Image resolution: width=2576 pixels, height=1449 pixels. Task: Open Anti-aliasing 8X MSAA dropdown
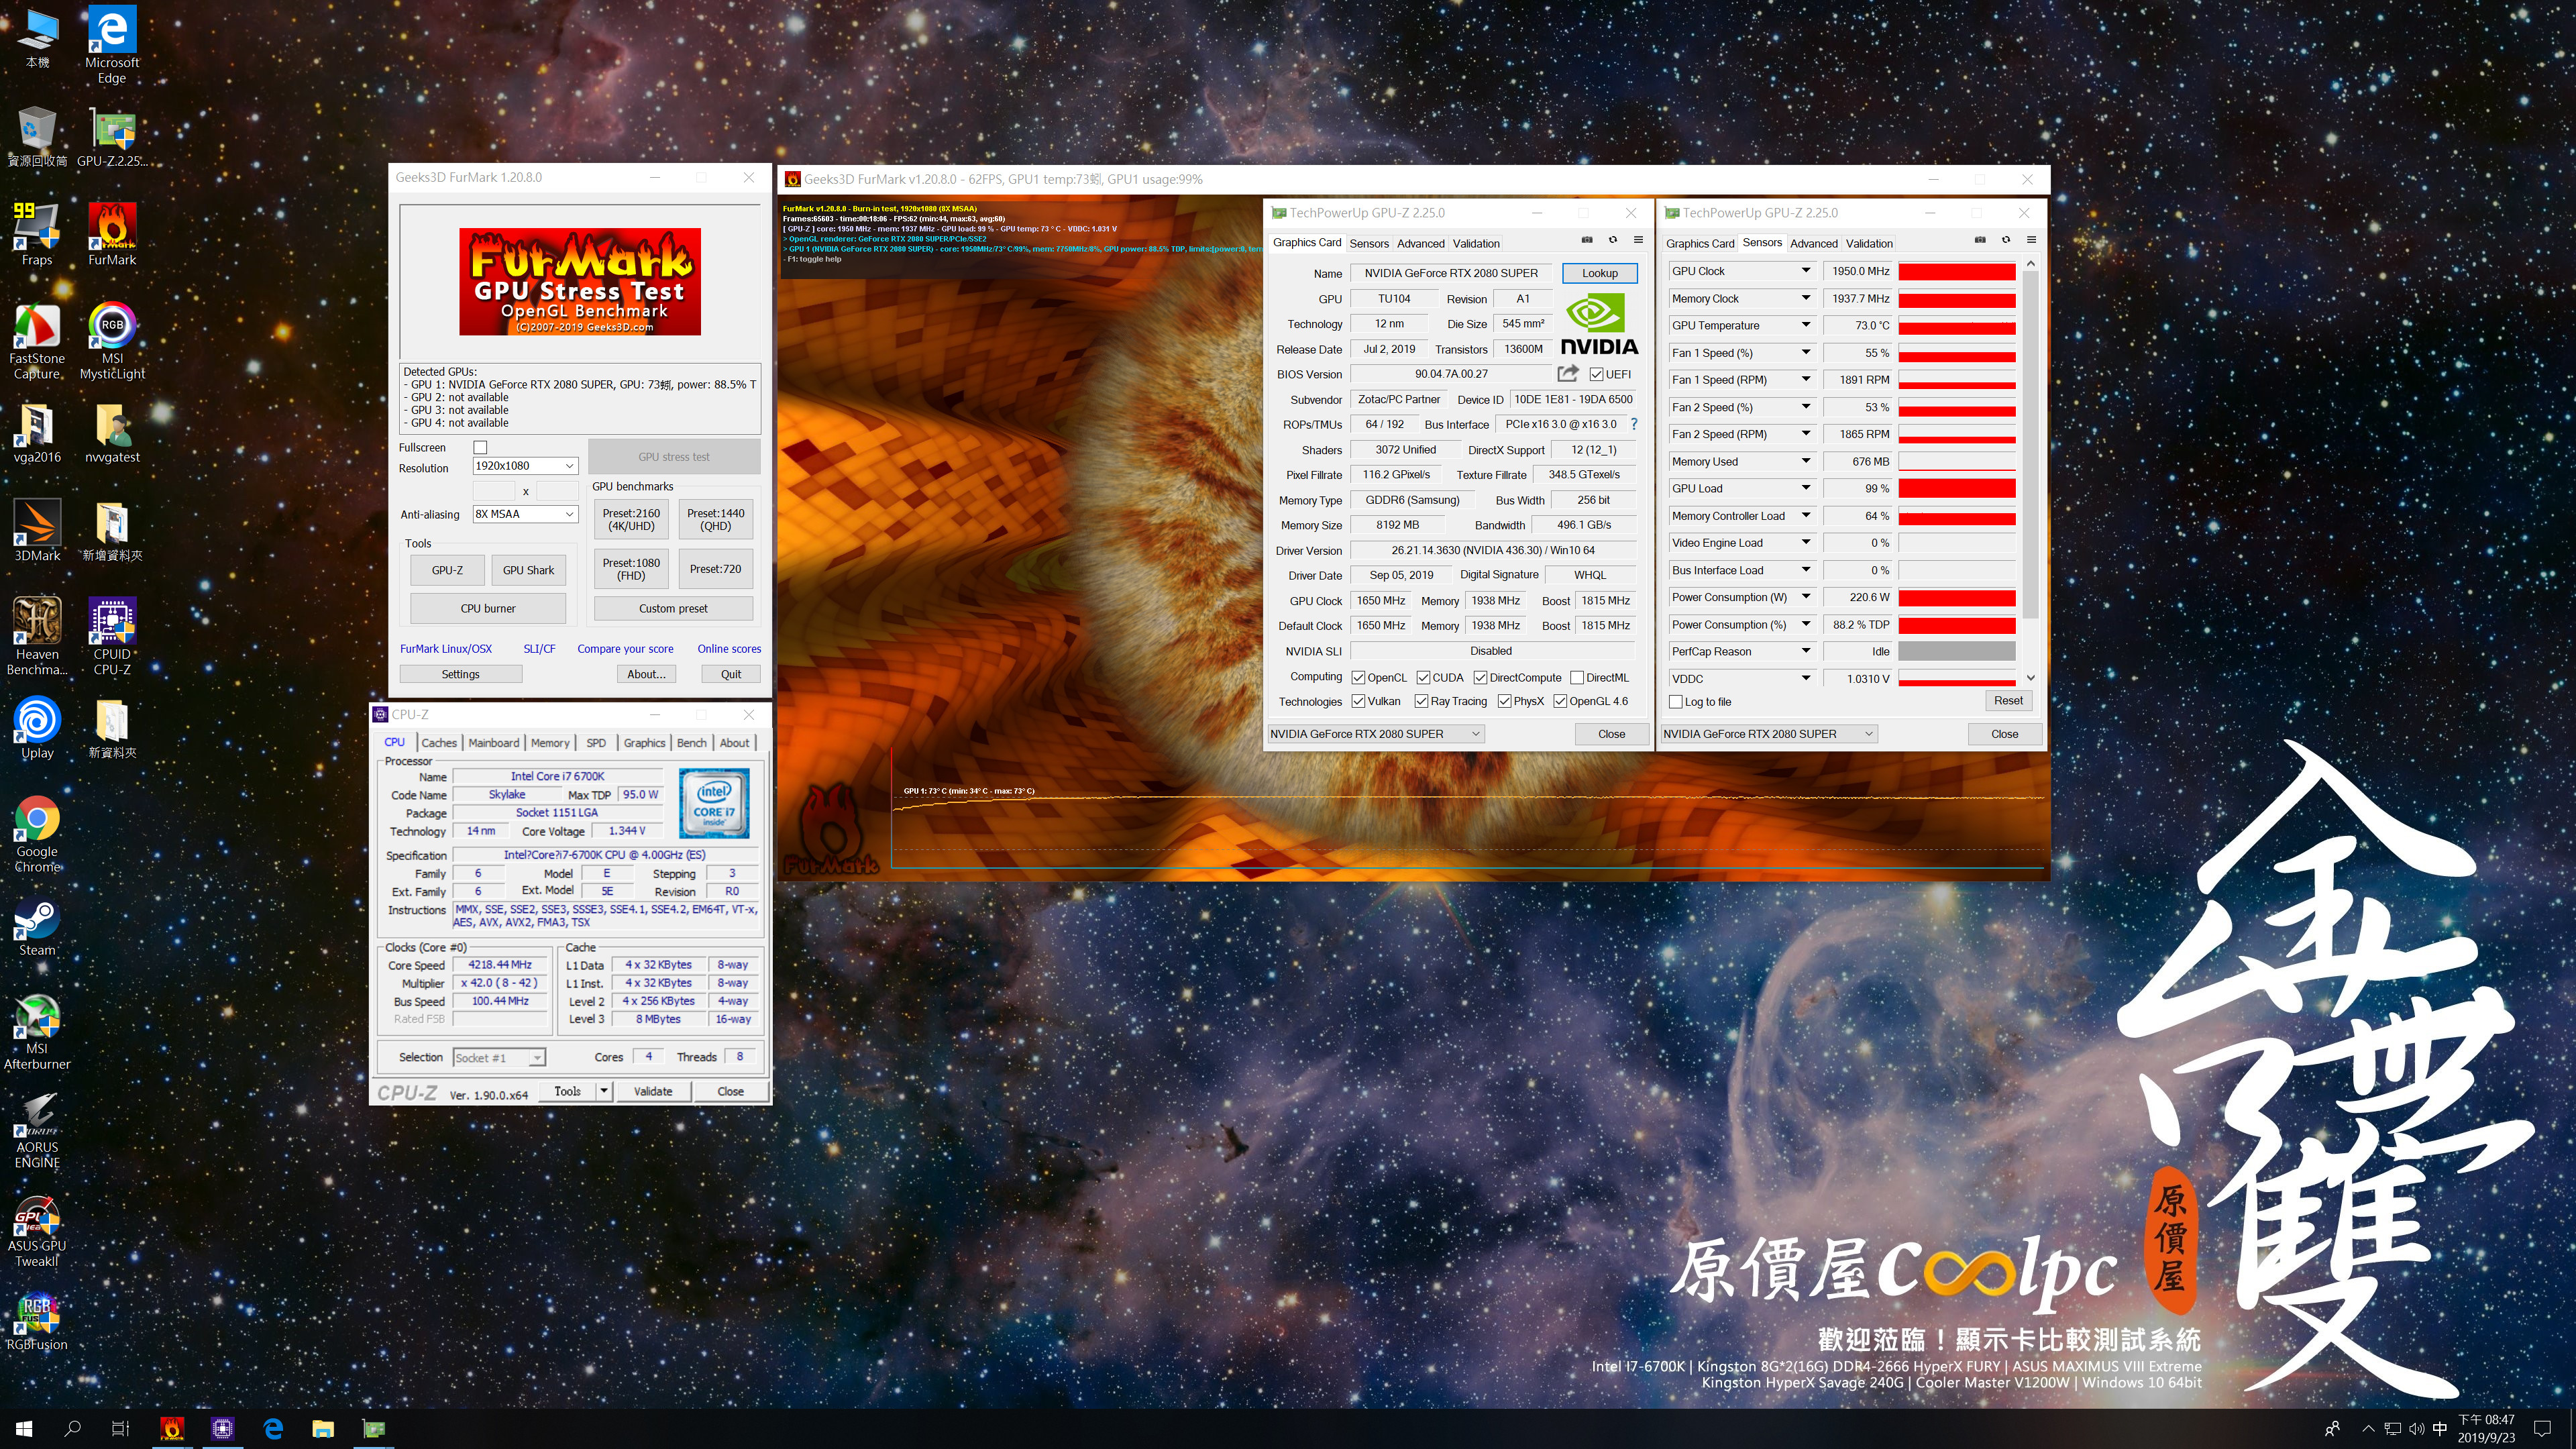(x=525, y=514)
